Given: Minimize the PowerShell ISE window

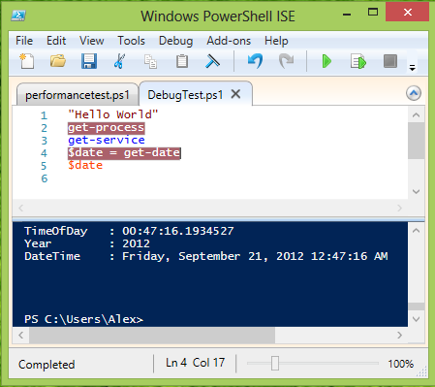Looking at the screenshot, I should [347, 14].
